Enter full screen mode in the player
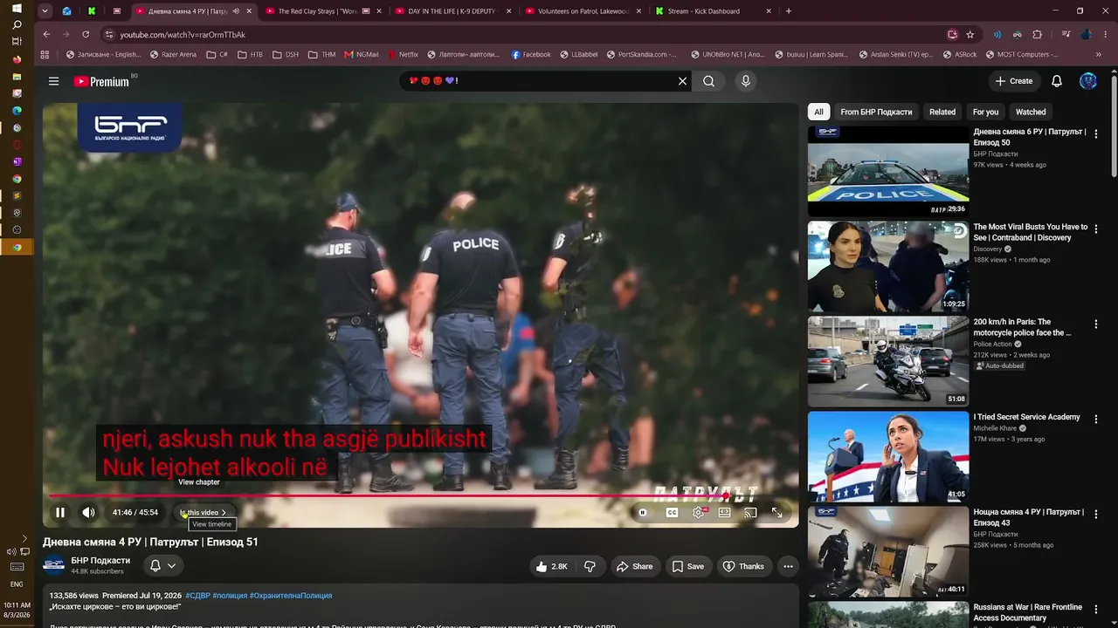 (776, 513)
